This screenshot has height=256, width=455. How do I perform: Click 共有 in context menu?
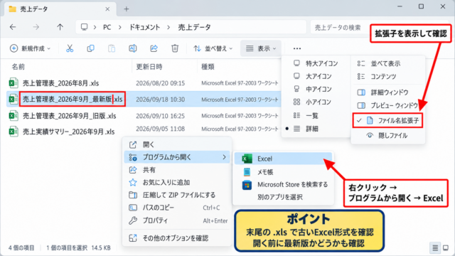(x=177, y=170)
